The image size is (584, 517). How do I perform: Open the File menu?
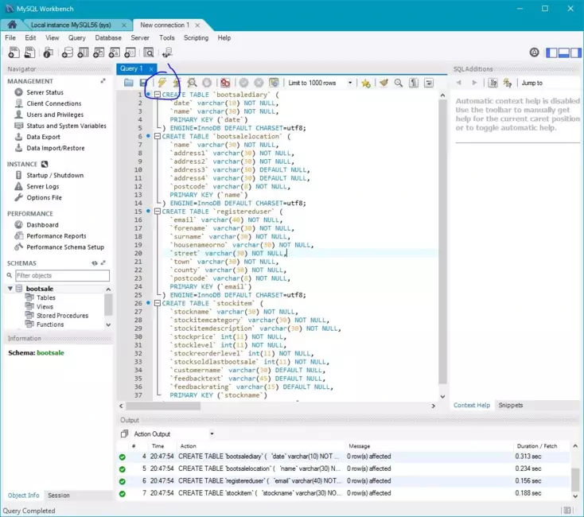point(10,37)
